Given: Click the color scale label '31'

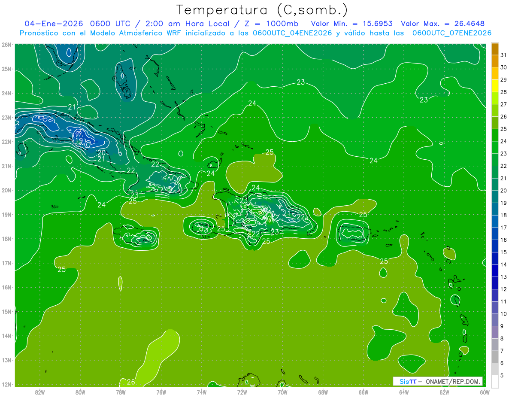Looking at the screenshot, I should (503, 55).
